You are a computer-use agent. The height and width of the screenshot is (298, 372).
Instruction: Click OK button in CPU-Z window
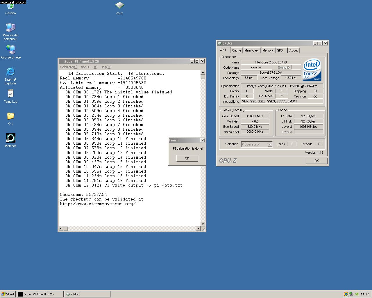click(x=316, y=161)
